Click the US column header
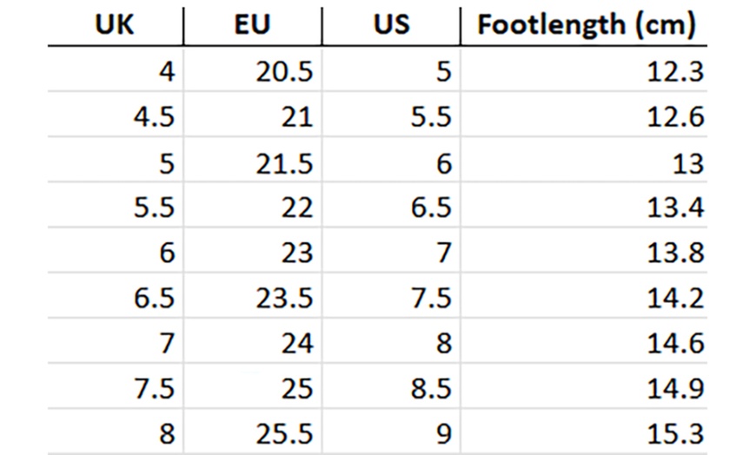 click(x=391, y=26)
